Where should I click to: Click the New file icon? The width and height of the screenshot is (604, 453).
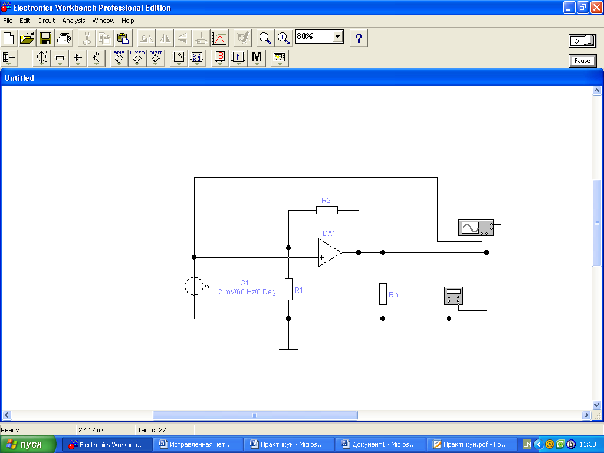click(x=9, y=38)
